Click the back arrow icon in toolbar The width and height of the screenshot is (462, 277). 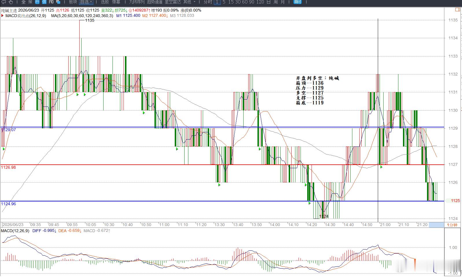coord(4,2)
